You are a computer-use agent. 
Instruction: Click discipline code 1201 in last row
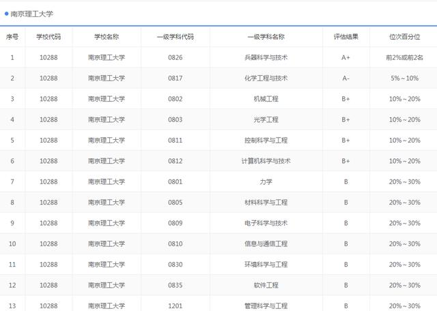click(175, 306)
